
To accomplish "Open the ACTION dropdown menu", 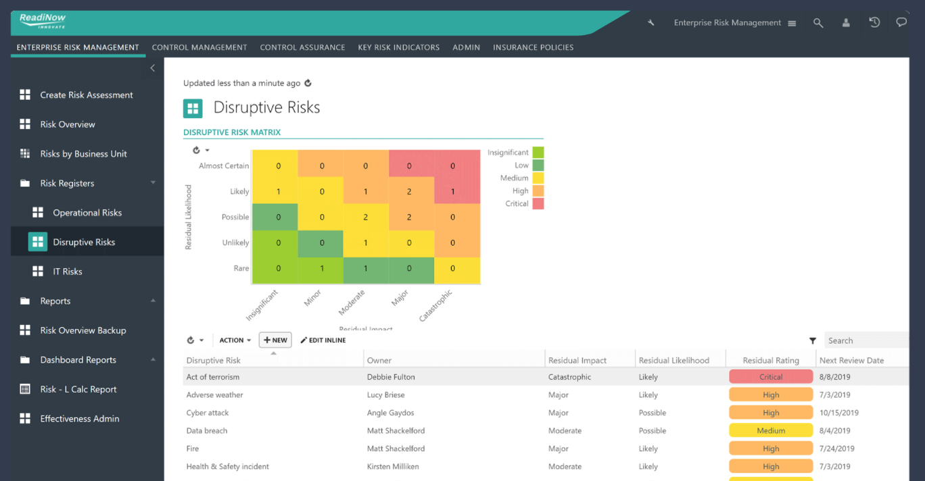I will pos(235,340).
